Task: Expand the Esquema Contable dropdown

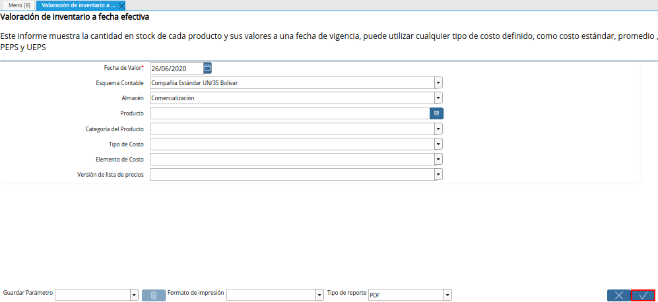Action: pyautogui.click(x=438, y=82)
